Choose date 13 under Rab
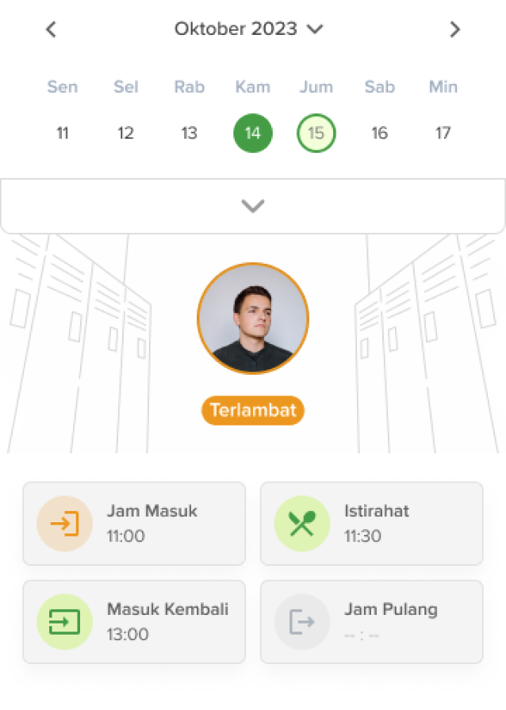Screen dimensions: 506x710 [x=189, y=133]
